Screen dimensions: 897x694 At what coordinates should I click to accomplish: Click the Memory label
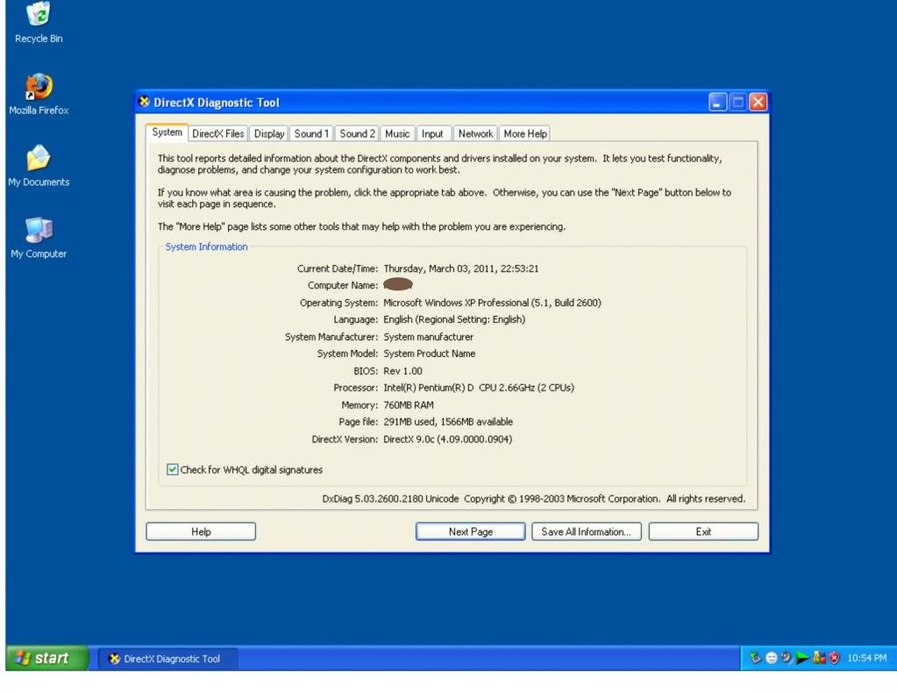click(360, 404)
